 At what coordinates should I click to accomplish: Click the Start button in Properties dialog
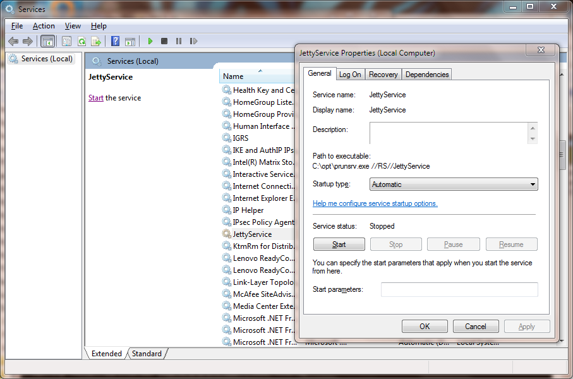pyautogui.click(x=339, y=244)
